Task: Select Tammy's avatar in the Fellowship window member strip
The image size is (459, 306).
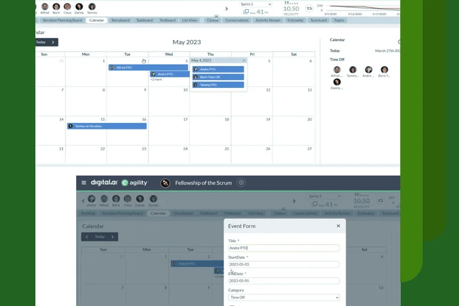Action: (153, 199)
